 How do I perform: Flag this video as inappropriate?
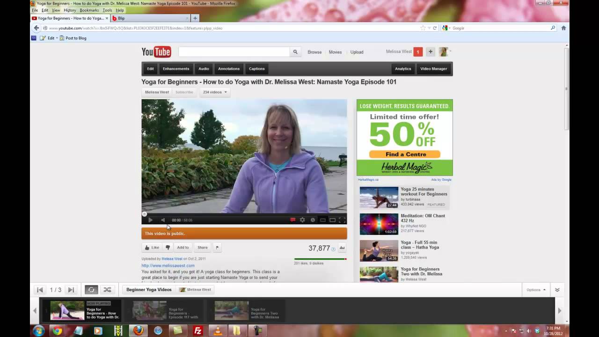click(x=217, y=248)
